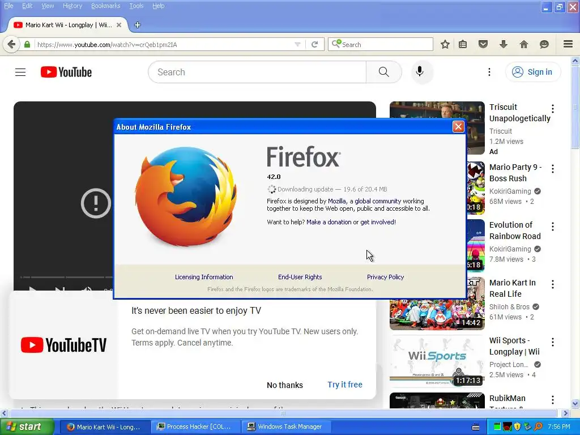Bookmark this page with the star icon

point(445,44)
